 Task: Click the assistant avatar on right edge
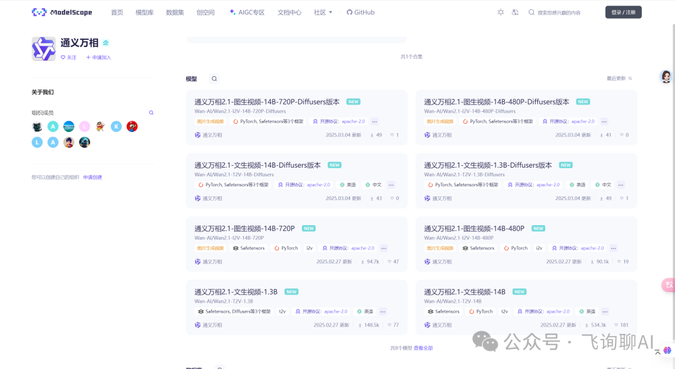pyautogui.click(x=666, y=77)
